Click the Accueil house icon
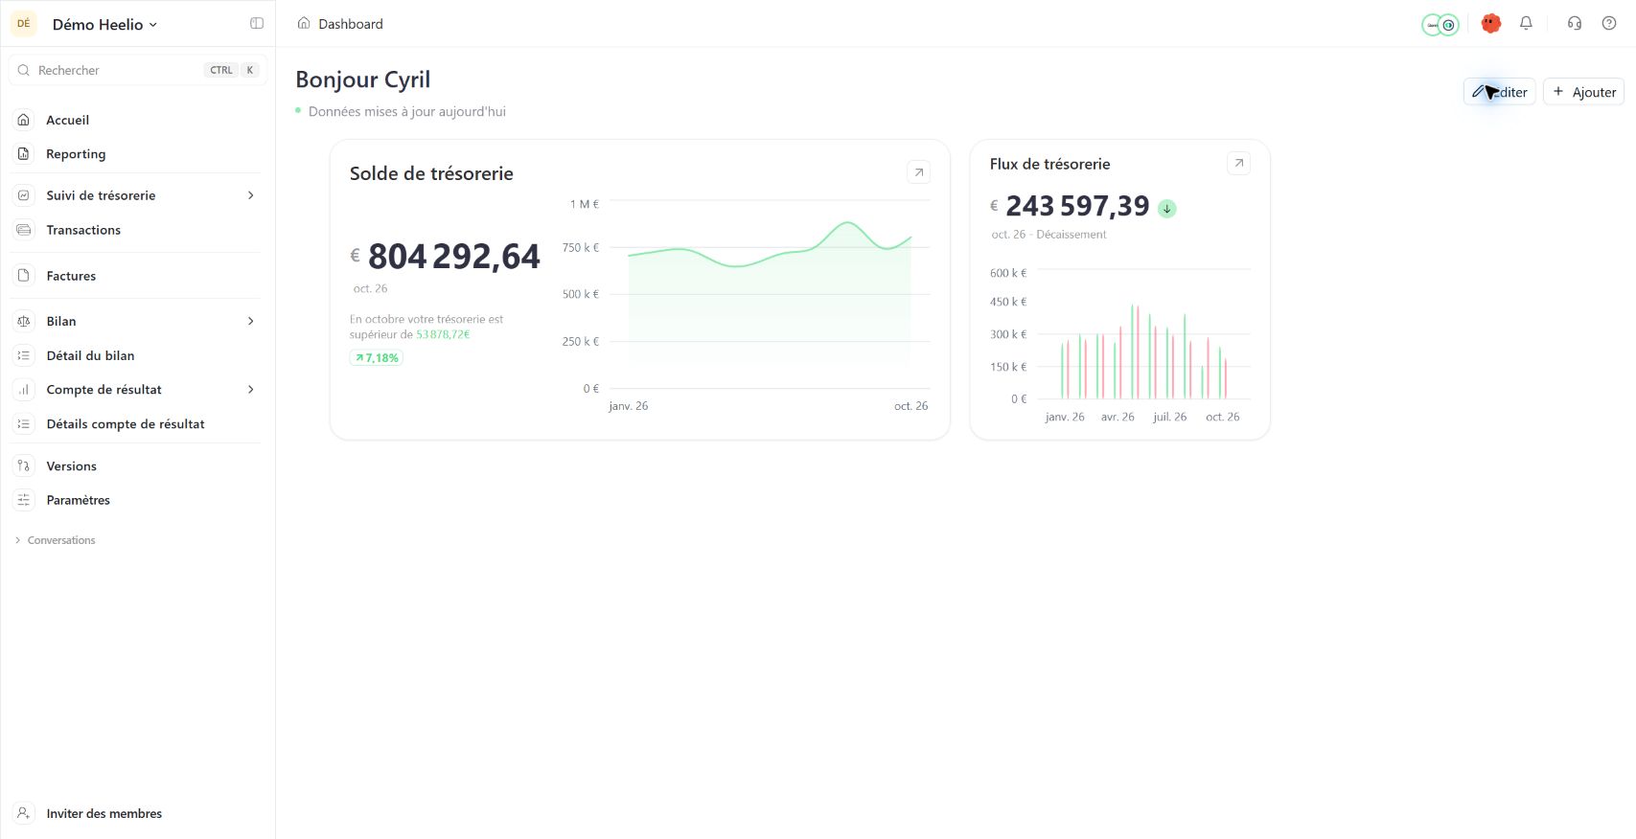1636x839 pixels. pos(24,120)
